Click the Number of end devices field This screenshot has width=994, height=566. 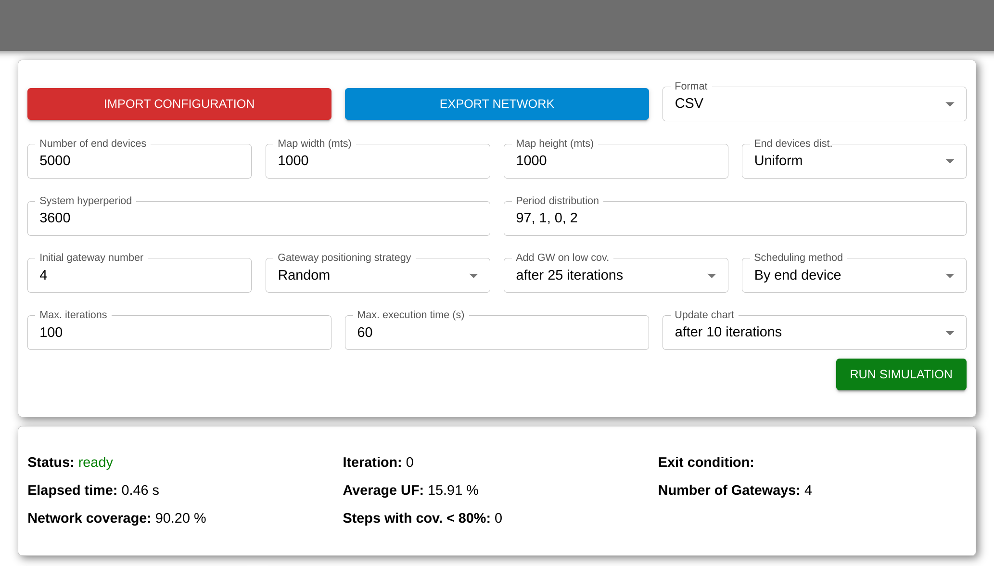pyautogui.click(x=139, y=161)
